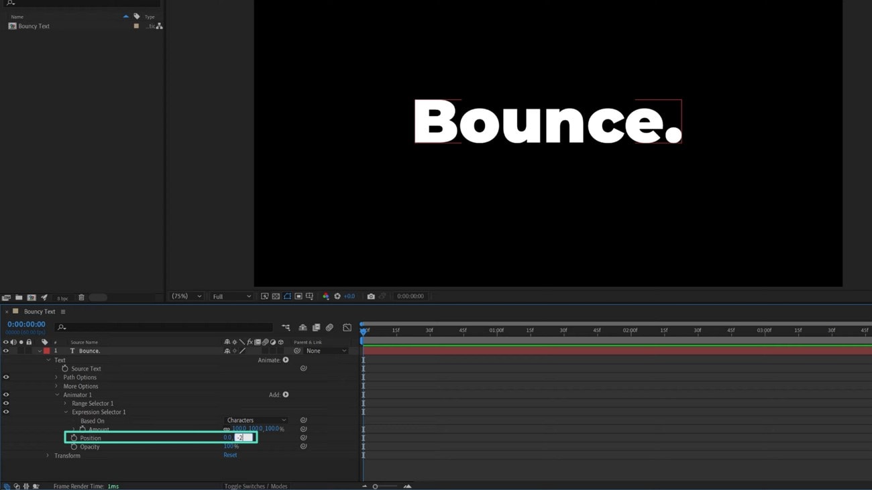This screenshot has height=490, width=872.
Task: Enable motion blur for composition
Action: (329, 328)
